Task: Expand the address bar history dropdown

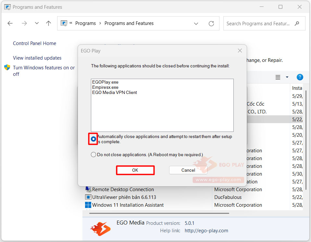Action: point(196,24)
